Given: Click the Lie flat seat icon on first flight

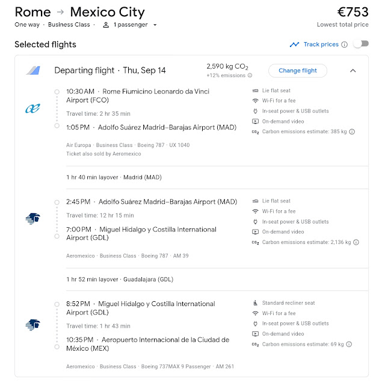Looking at the screenshot, I should 255,90.
